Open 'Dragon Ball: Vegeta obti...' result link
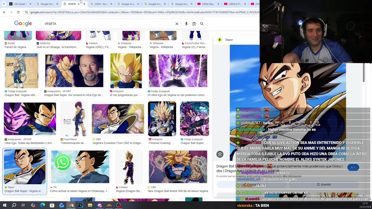This screenshot has width=372, height=209. click(x=21, y=95)
